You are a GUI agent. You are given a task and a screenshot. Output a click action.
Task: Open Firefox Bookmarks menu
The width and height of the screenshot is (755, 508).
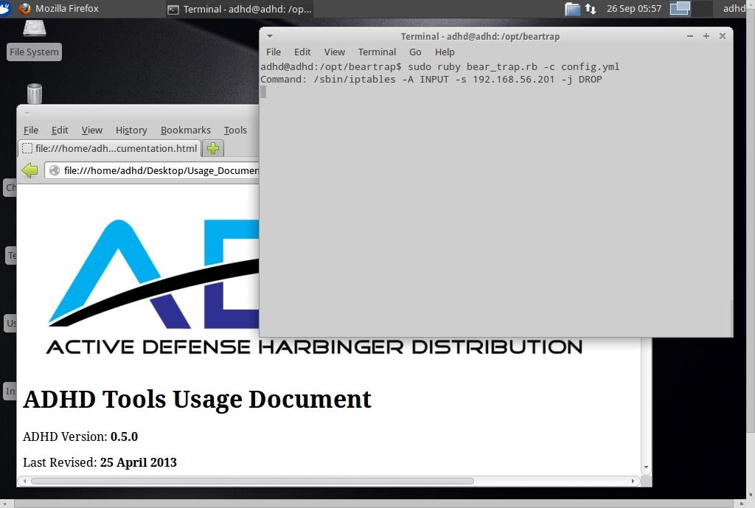tap(185, 130)
